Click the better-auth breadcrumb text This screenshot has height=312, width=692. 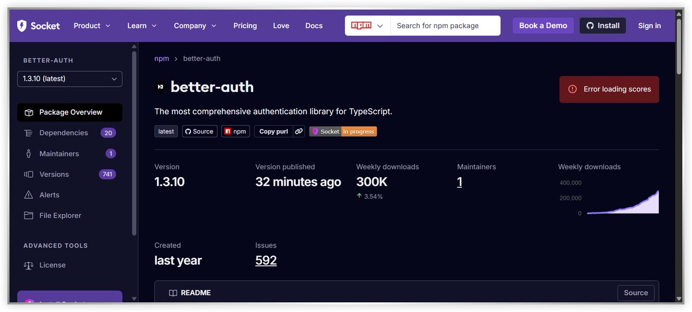coord(202,59)
